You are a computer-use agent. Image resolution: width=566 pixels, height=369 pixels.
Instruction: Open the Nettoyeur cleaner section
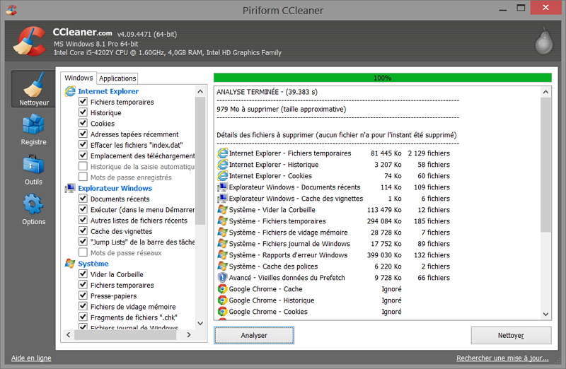[x=33, y=89]
